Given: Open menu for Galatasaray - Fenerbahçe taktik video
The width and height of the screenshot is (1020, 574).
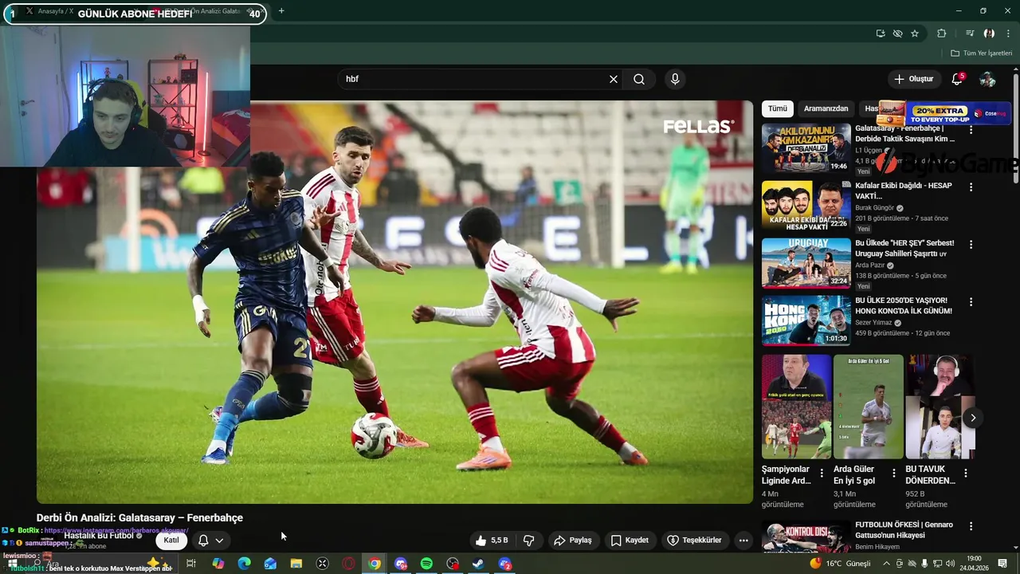Looking at the screenshot, I should click(971, 130).
